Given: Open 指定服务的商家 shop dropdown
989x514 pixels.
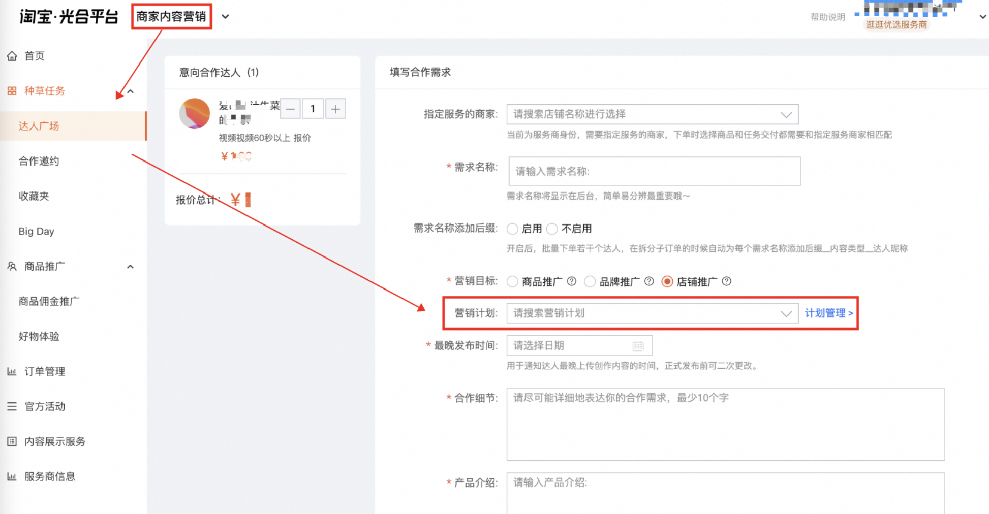Looking at the screenshot, I should (653, 114).
